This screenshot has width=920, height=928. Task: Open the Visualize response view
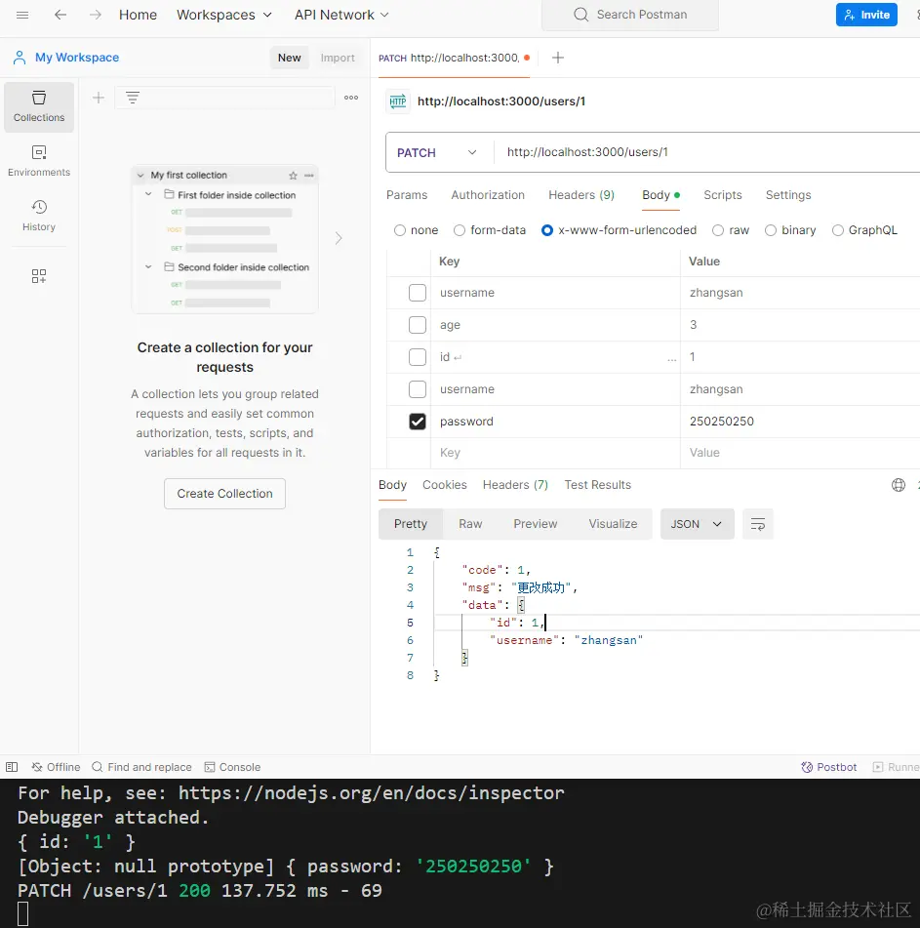pos(613,524)
